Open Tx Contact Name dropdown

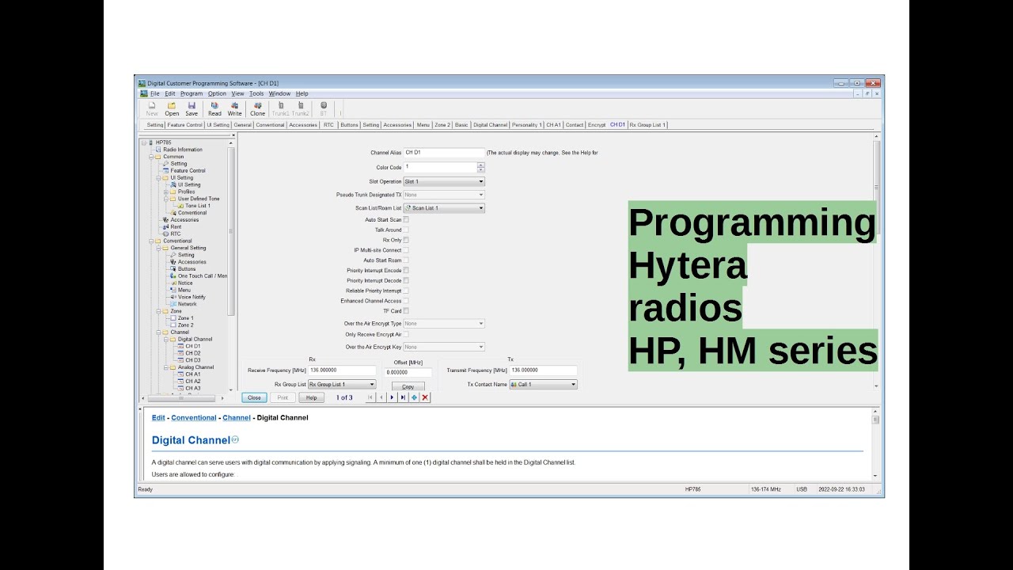543,384
